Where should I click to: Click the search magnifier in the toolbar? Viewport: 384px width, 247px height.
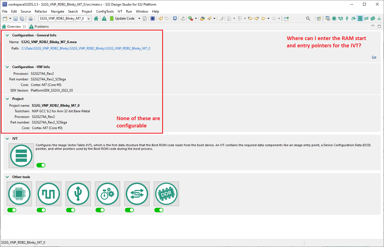(x=308, y=18)
